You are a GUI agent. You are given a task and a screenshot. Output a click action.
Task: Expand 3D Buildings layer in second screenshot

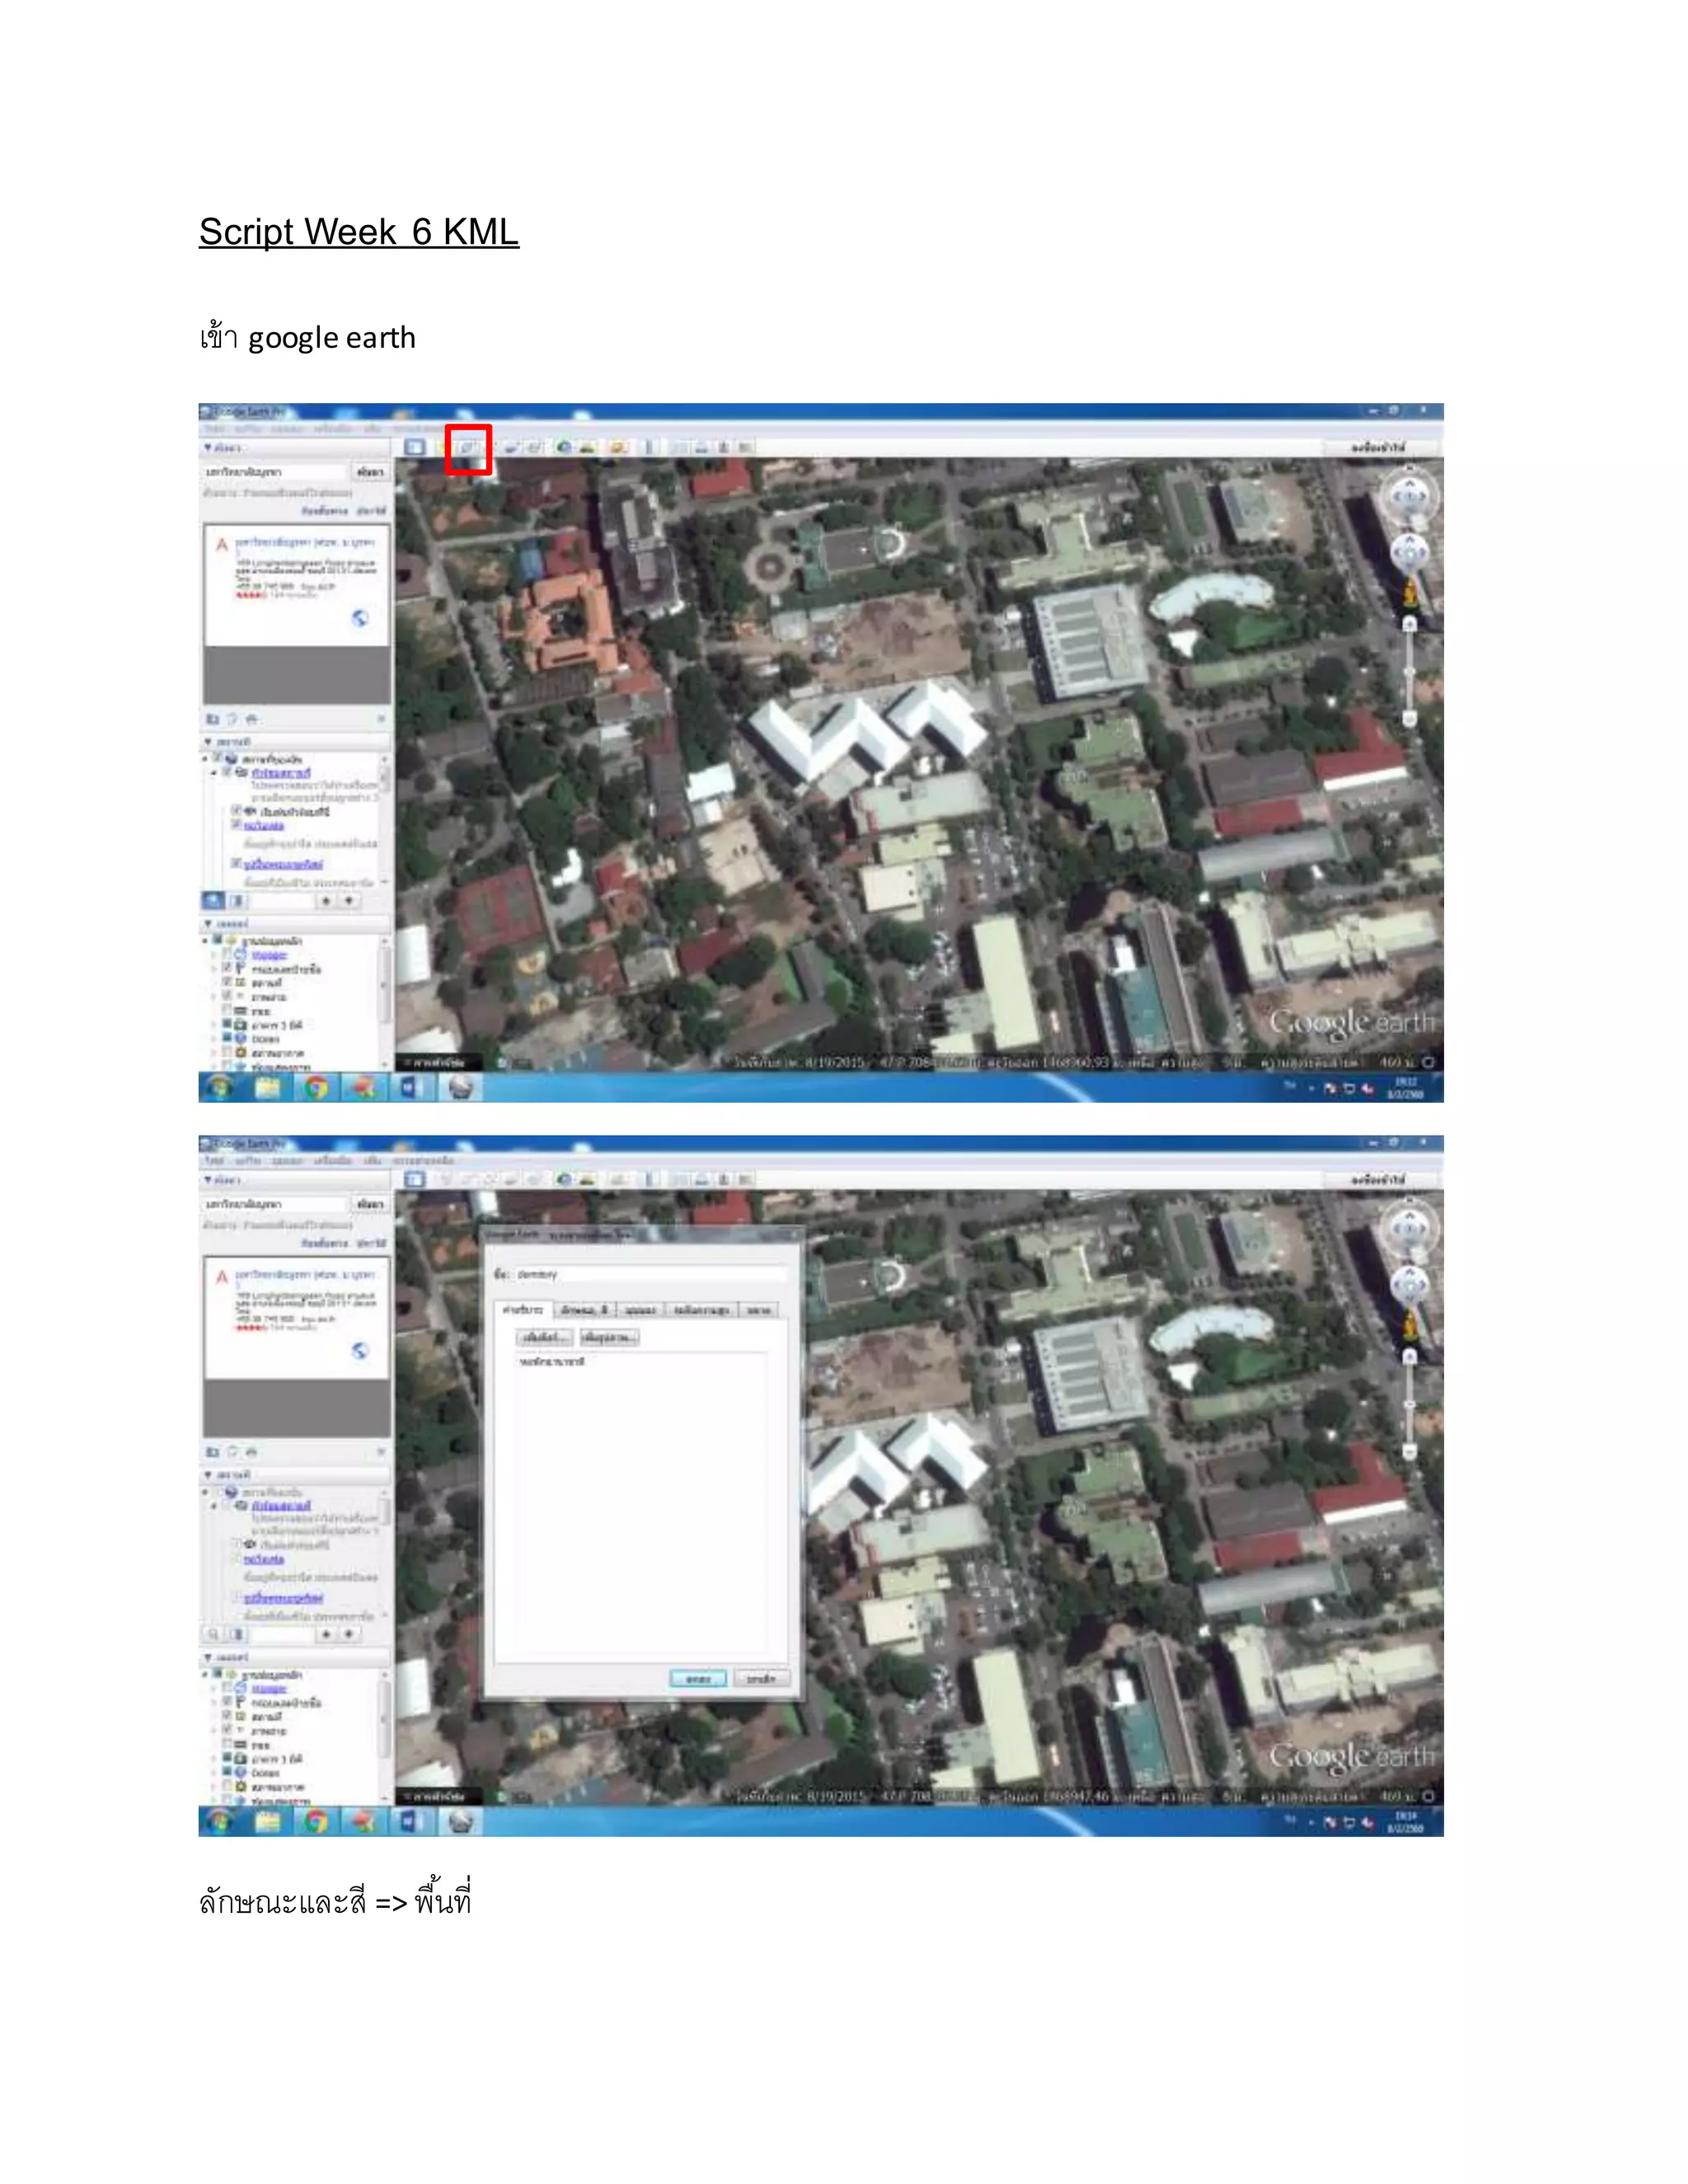(213, 1758)
